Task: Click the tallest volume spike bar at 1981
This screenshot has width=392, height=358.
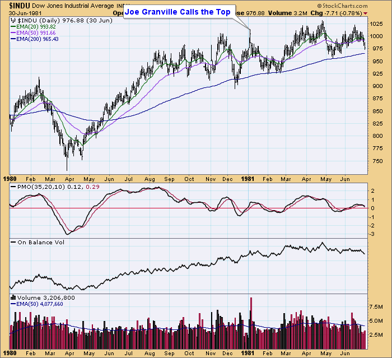Action: click(251, 323)
